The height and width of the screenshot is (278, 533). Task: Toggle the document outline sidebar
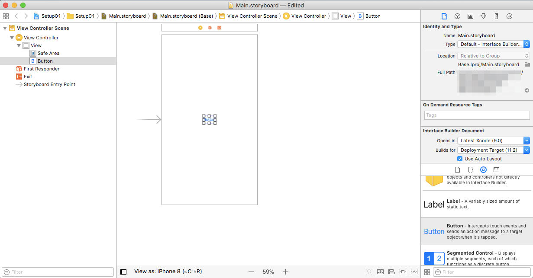point(123,272)
